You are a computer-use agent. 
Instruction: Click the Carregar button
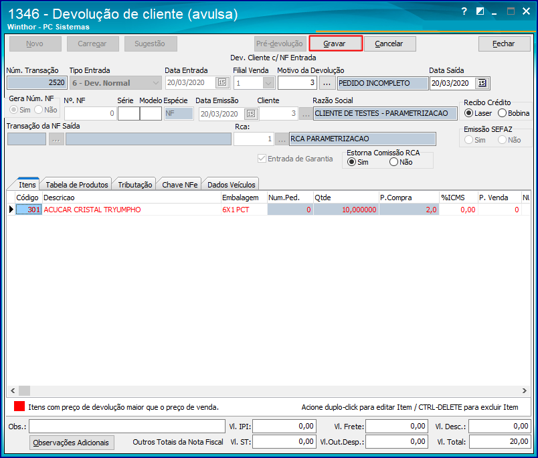click(x=92, y=44)
